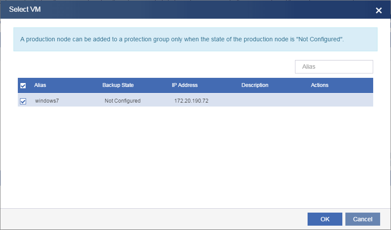The height and width of the screenshot is (230, 391).
Task: Click the Select VM dialog title
Action: 25,9
